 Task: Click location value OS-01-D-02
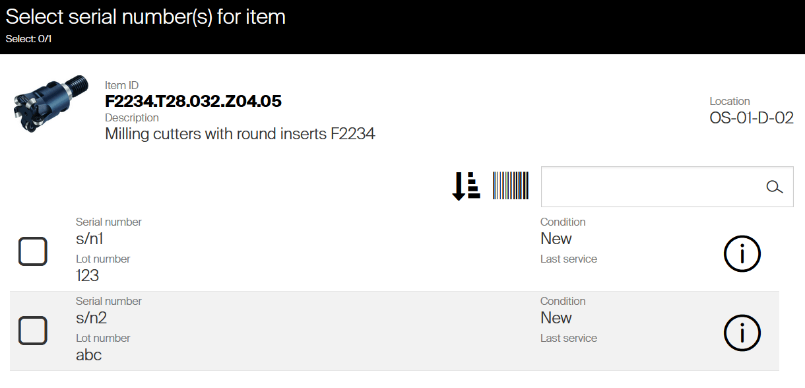pos(751,118)
